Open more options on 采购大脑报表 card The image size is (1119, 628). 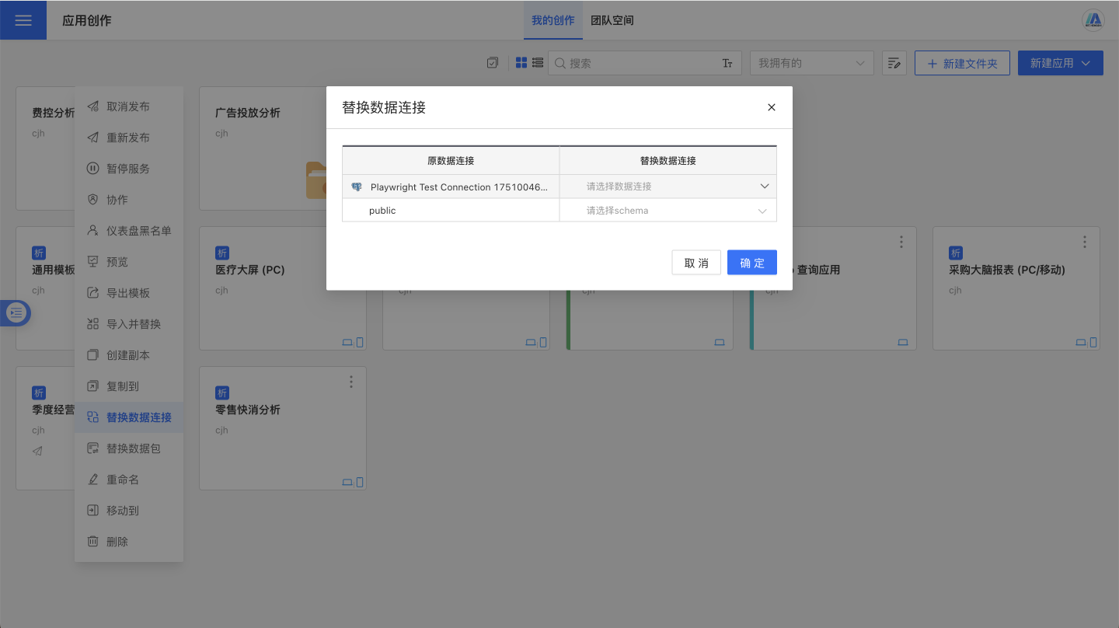point(1085,242)
